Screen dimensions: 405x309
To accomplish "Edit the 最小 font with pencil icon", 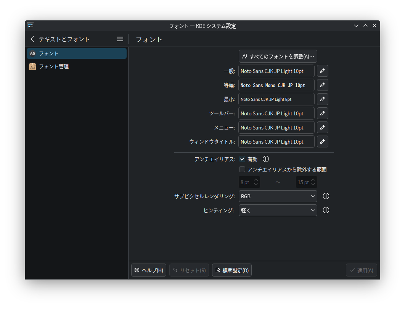I will (x=323, y=99).
